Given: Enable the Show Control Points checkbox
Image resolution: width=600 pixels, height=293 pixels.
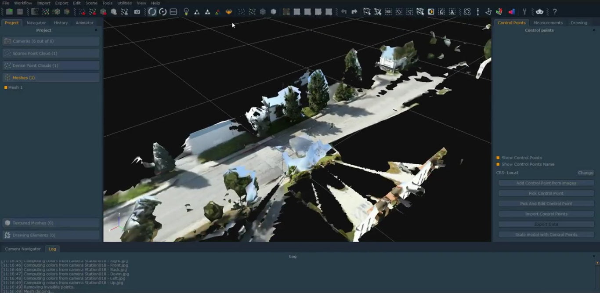Looking at the screenshot, I should pos(498,157).
